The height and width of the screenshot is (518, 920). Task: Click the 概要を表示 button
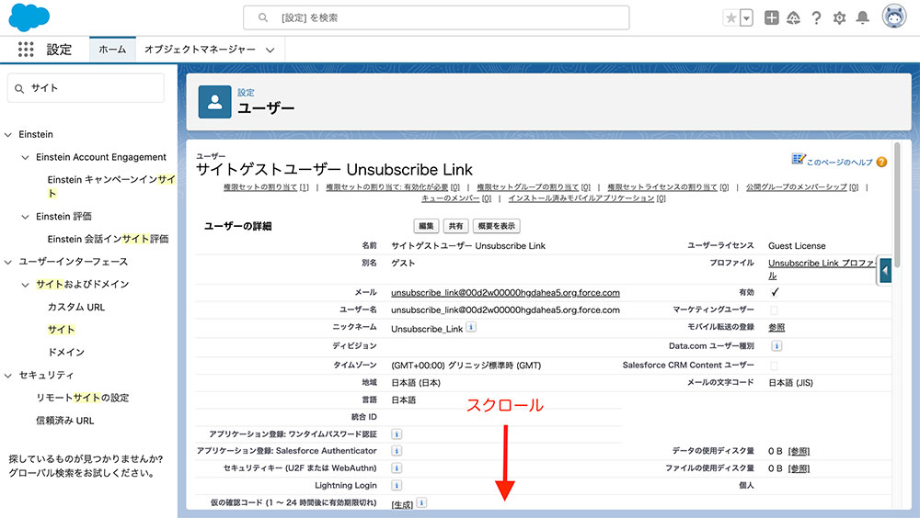point(497,226)
